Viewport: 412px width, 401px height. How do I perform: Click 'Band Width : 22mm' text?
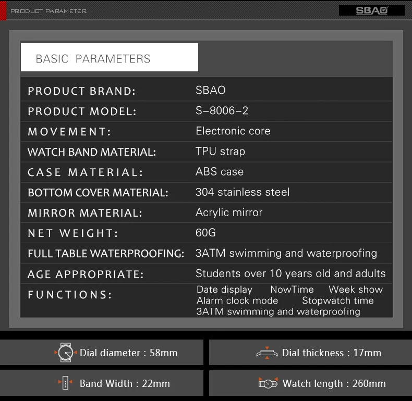[125, 383]
